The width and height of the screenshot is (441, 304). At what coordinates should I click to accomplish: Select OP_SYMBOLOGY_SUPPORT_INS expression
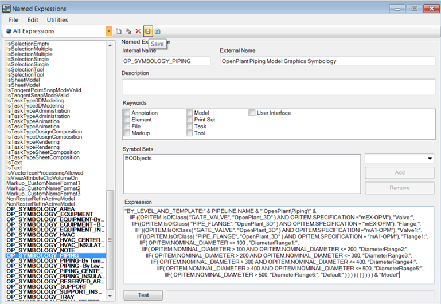pyautogui.click(x=55, y=291)
